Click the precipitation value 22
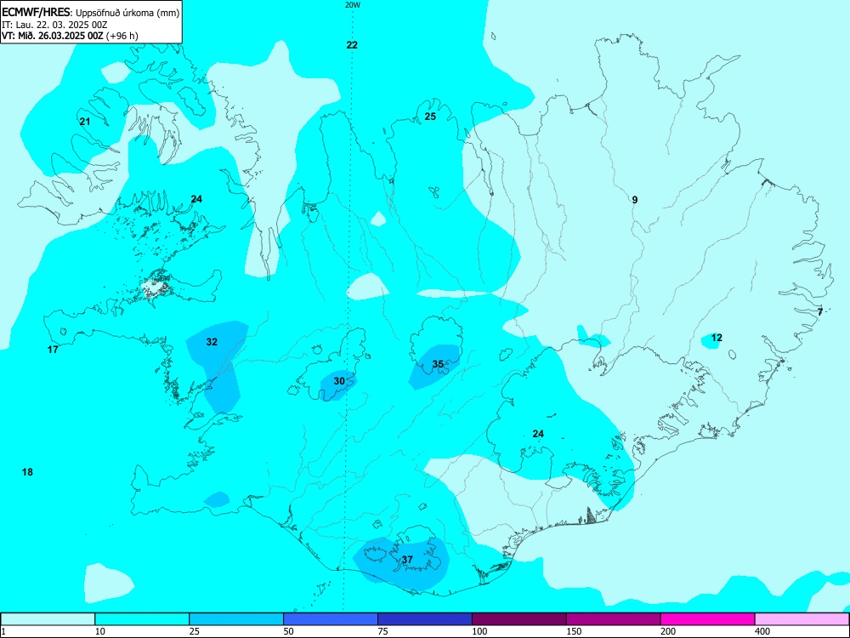The image size is (850, 638). [352, 45]
